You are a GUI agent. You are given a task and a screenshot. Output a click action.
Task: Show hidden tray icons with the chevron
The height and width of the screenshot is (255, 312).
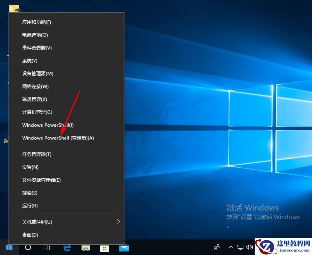(230, 247)
